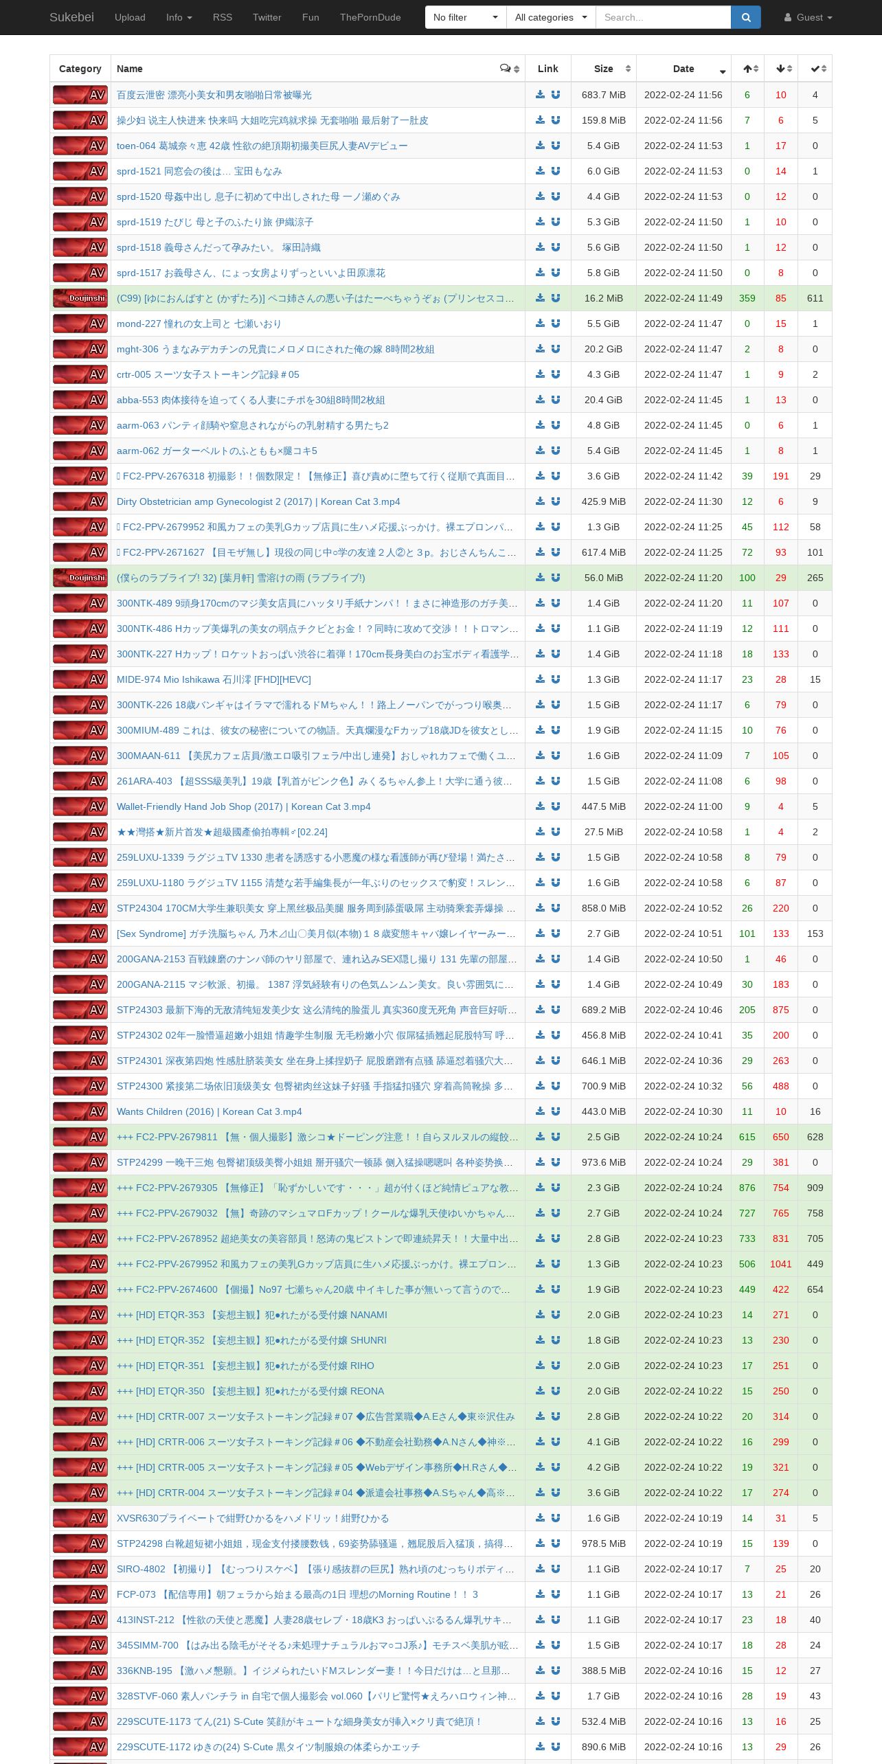Image resolution: width=882 pixels, height=1764 pixels.
Task: Open MIDE-974 Mio Ishikawa title link
Action: click(x=214, y=679)
